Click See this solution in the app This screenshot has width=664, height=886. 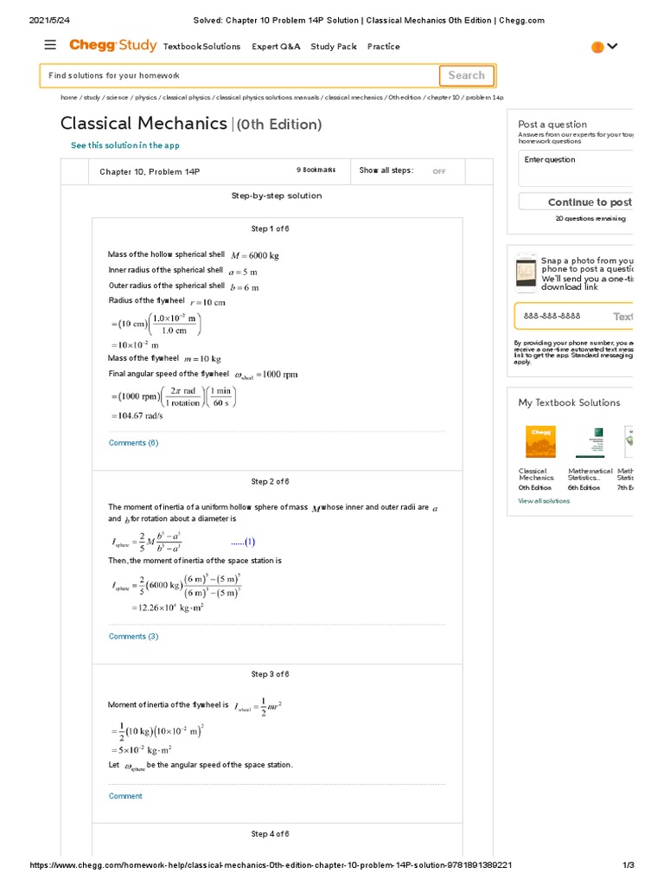[x=125, y=145]
